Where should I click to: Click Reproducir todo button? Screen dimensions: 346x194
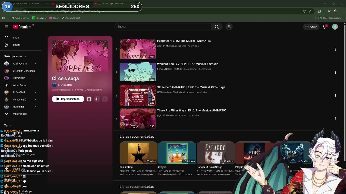[68, 99]
